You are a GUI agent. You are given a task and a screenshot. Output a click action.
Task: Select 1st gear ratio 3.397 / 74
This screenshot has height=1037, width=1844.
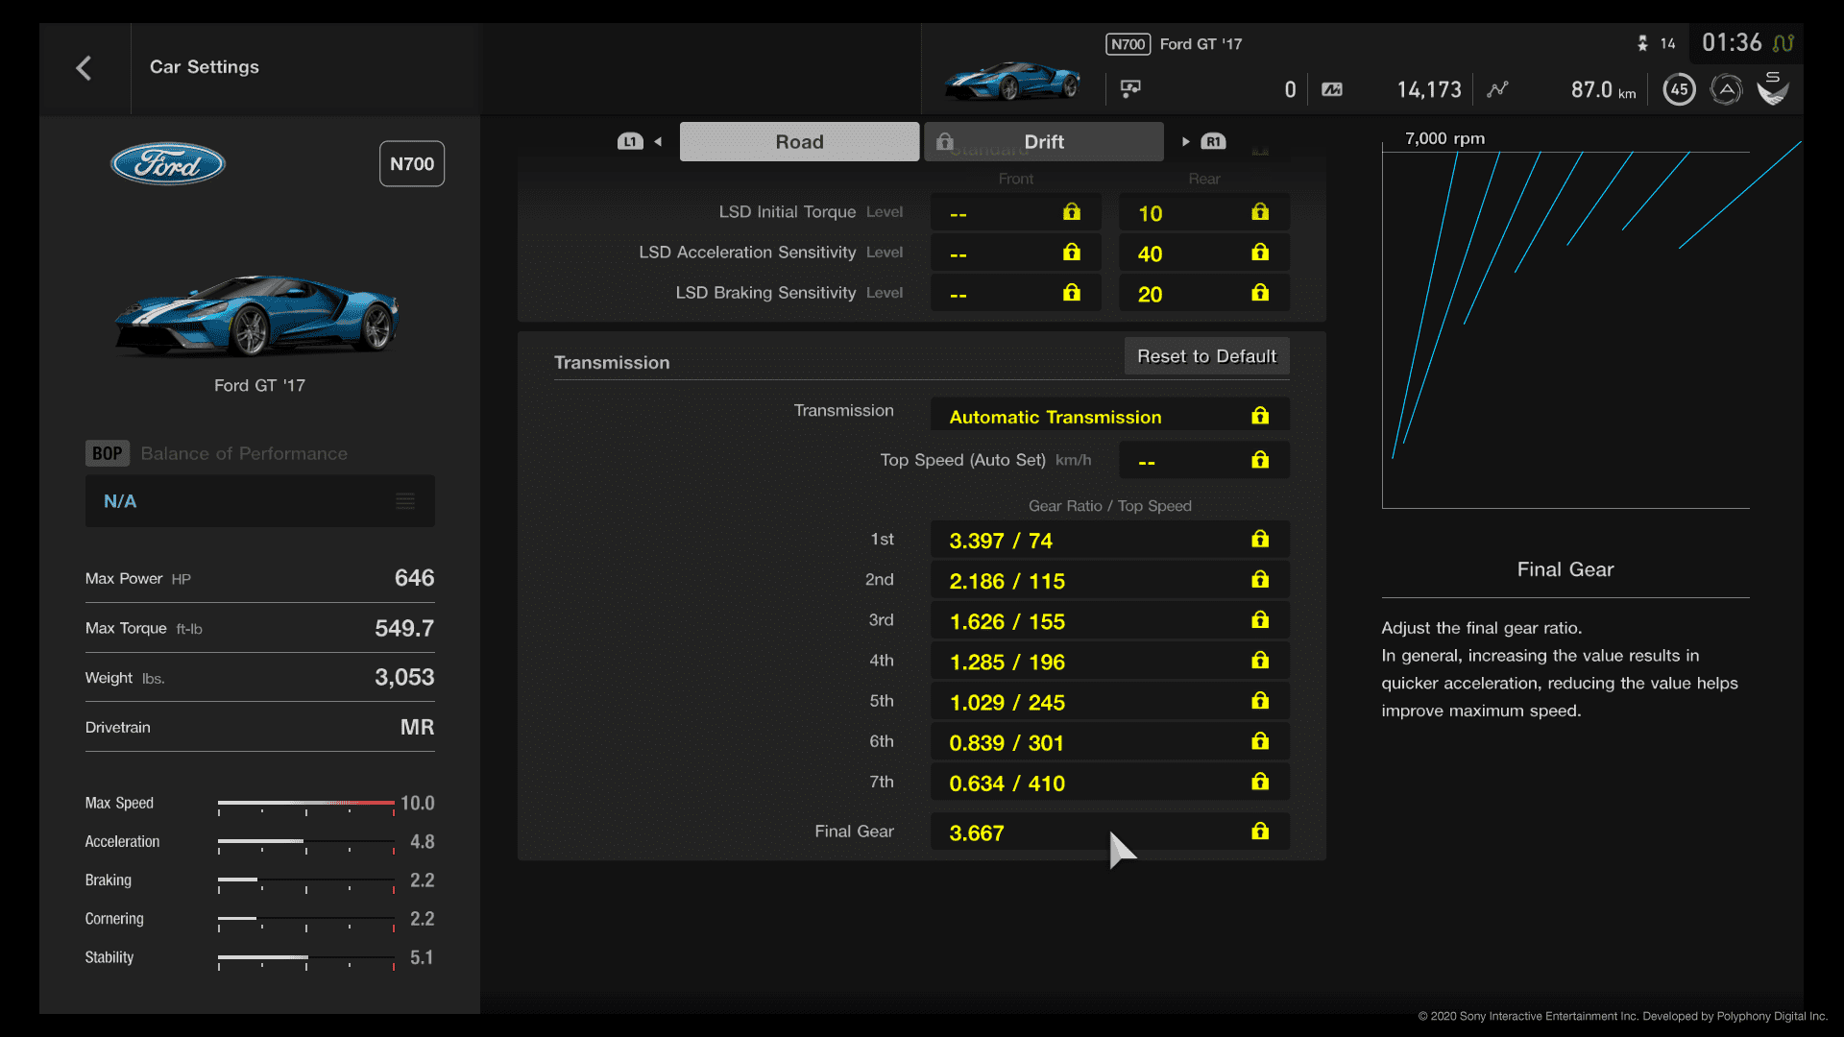point(1109,541)
